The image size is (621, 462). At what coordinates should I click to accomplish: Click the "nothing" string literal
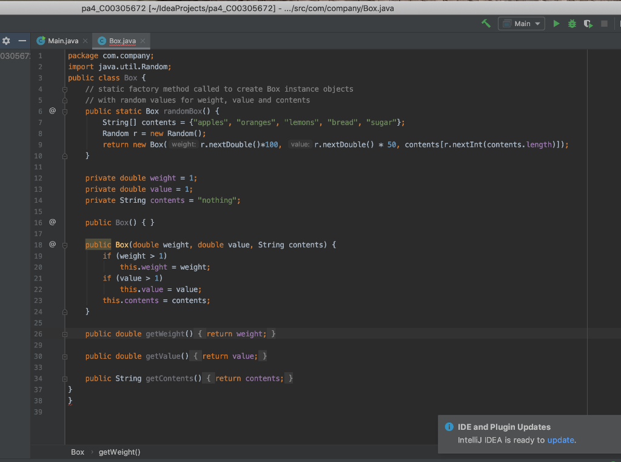tap(217, 200)
